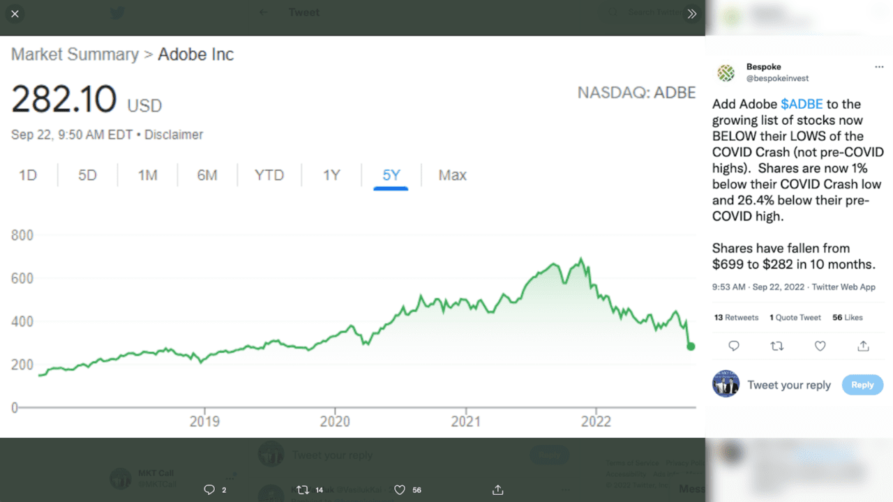Click the share icon in the right panel

tap(863, 346)
